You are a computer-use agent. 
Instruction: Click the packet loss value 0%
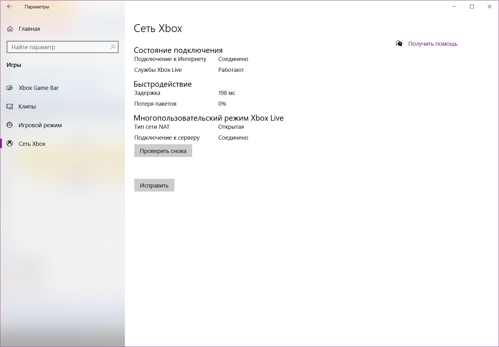point(222,104)
